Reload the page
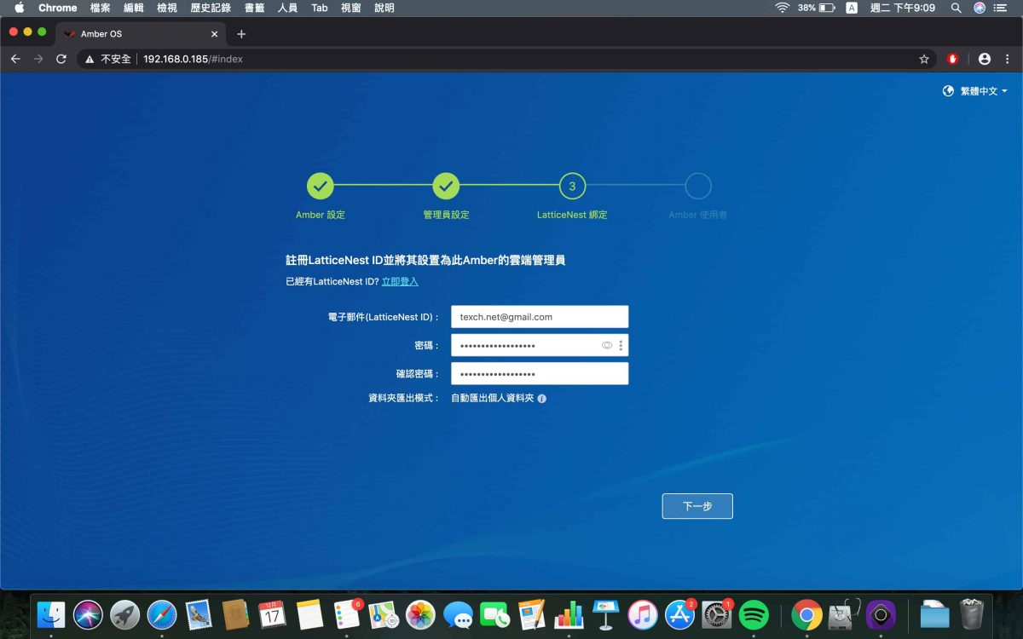Image resolution: width=1023 pixels, height=639 pixels. [61, 59]
